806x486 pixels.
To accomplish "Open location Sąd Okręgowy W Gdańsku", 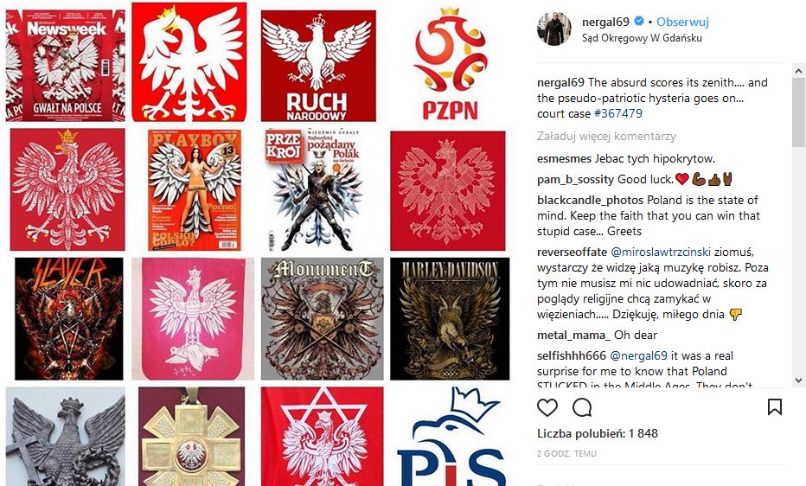I will (x=642, y=37).
